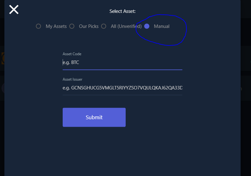Enable the All (Unverified) radio circle
Viewport: 251px width, 176px height.
pyautogui.click(x=104, y=26)
